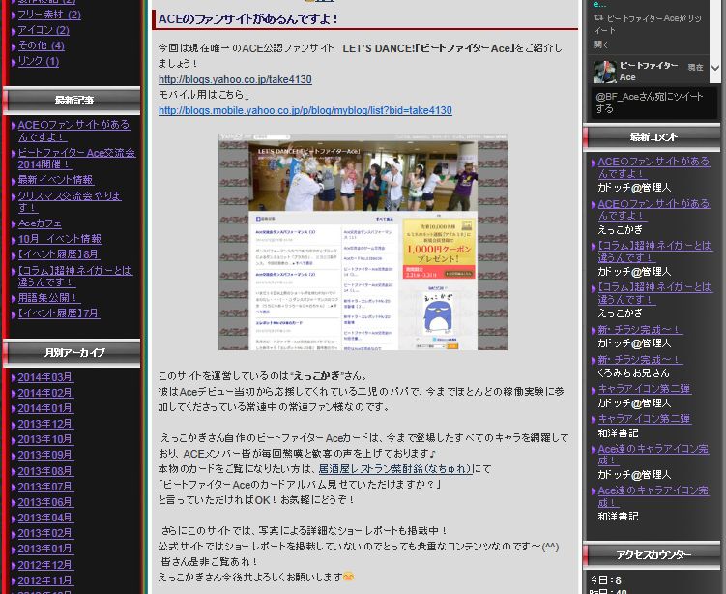Click the アクセスカウンター sidebar header
The height and width of the screenshot is (594, 726).
click(652, 554)
